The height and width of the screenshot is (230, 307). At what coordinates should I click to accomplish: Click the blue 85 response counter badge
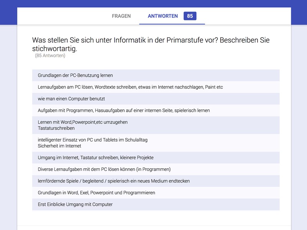coord(191,16)
